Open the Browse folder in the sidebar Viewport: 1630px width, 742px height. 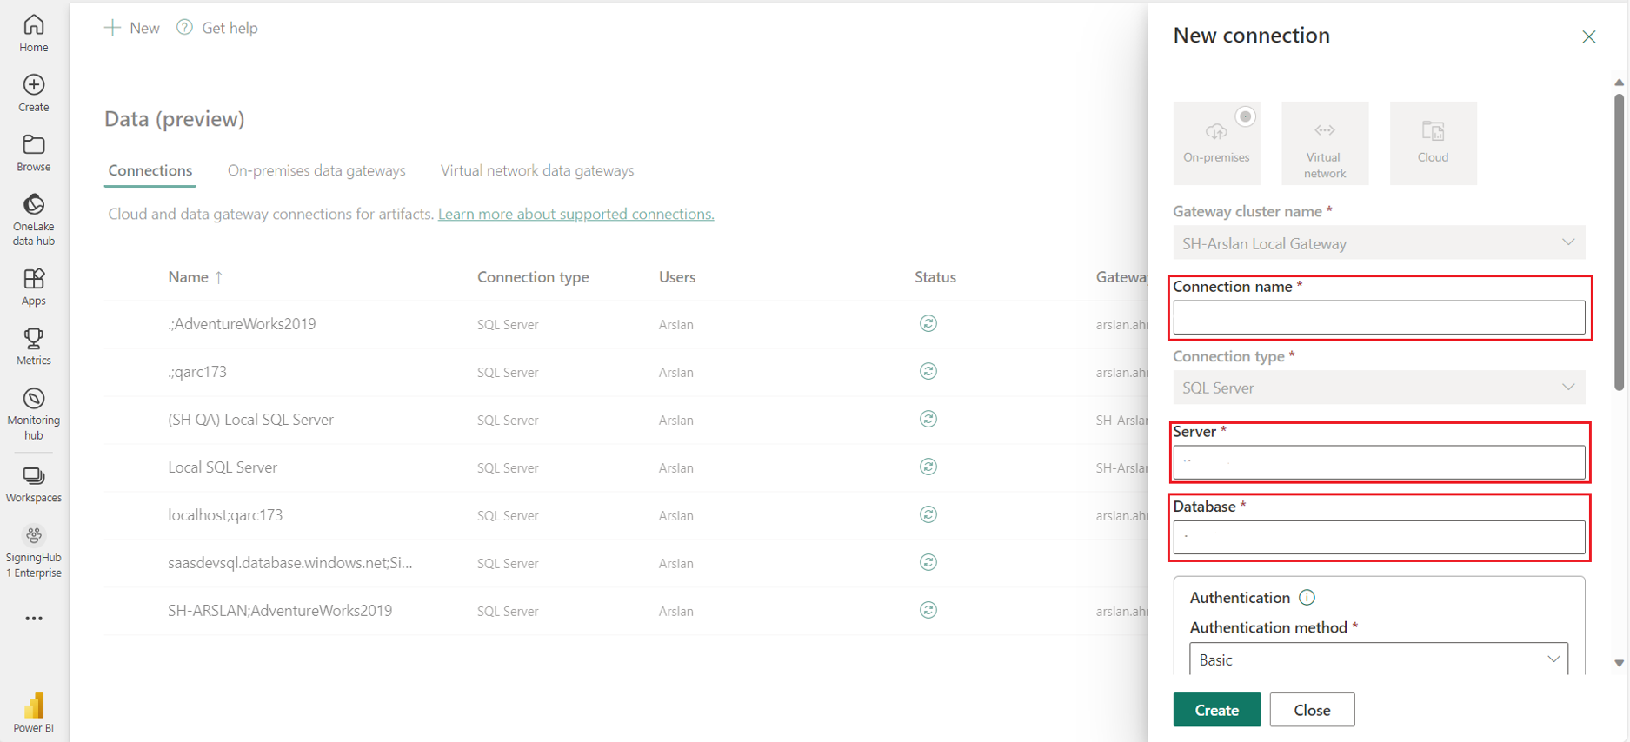point(34,153)
